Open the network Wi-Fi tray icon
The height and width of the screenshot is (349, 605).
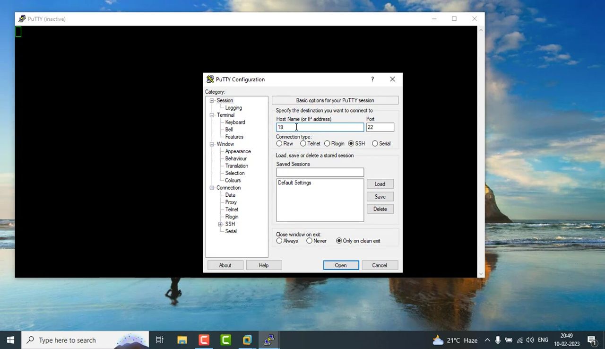[519, 340]
